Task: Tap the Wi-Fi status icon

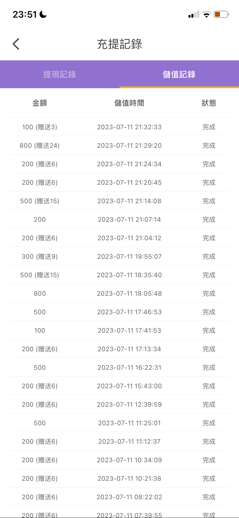Action: click(x=206, y=14)
